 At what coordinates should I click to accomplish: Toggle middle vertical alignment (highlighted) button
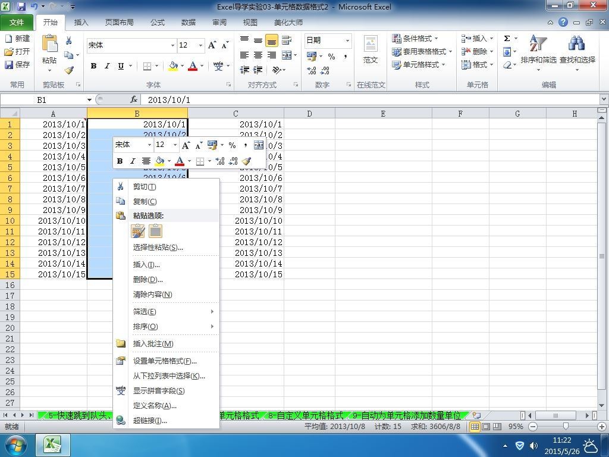(271, 40)
